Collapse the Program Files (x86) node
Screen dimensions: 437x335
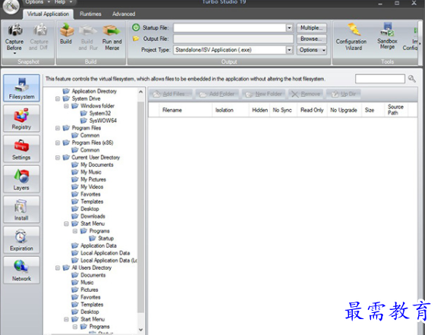pos(58,142)
